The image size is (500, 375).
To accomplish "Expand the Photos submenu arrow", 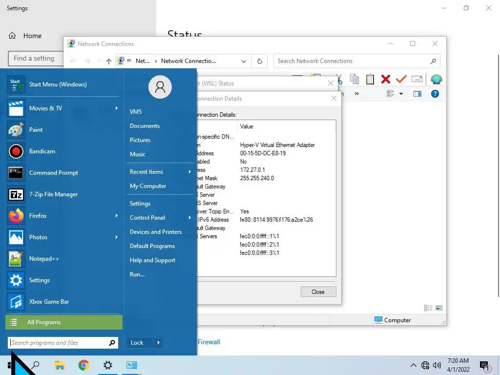I will [117, 237].
